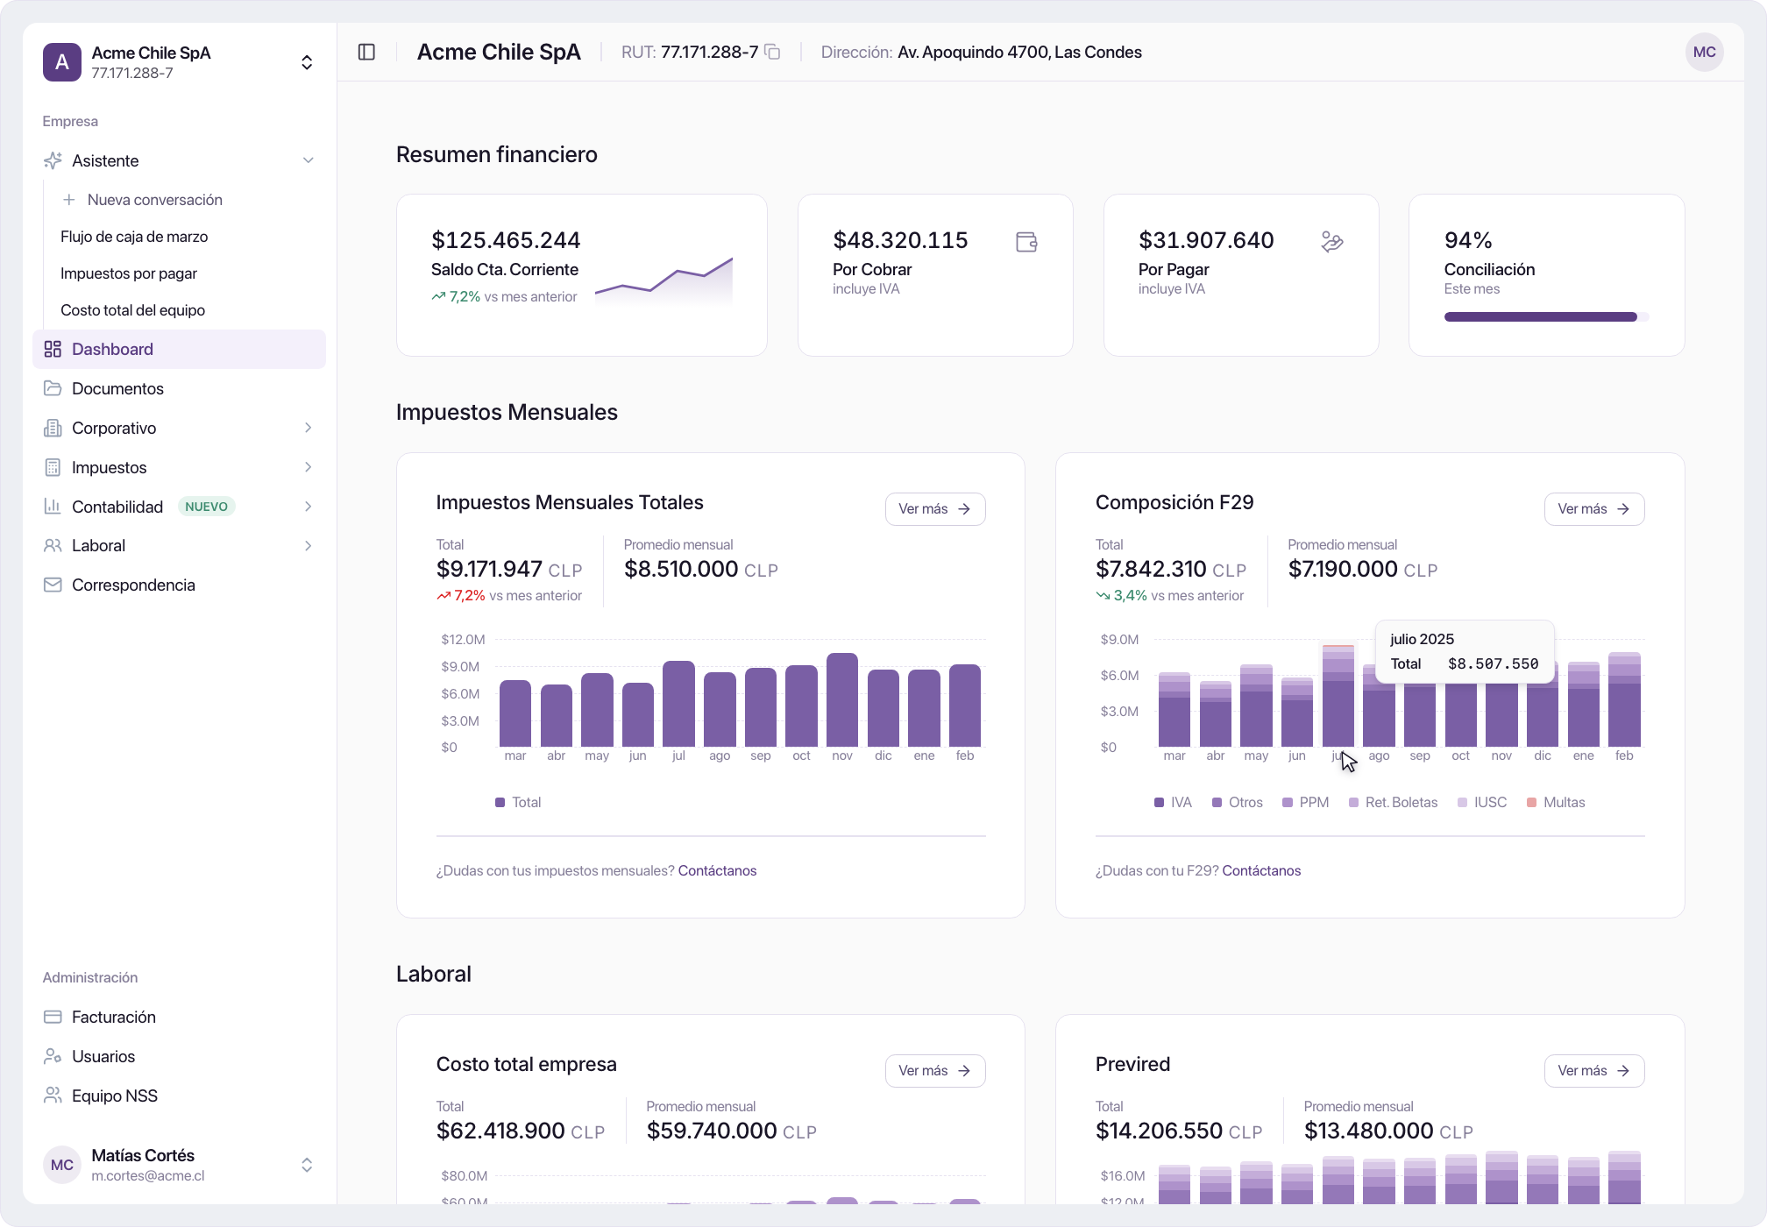The width and height of the screenshot is (1767, 1227).
Task: Toggle the Multas legend series
Action: [x=1556, y=802]
